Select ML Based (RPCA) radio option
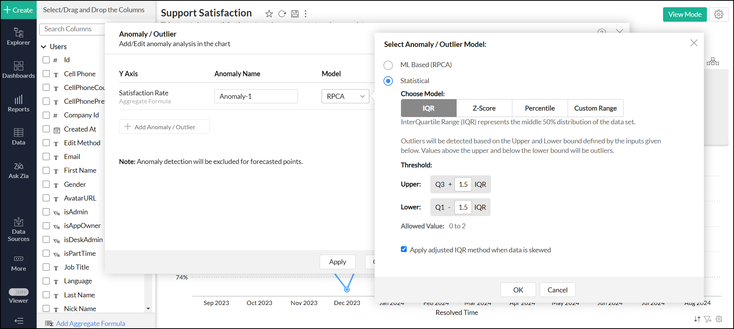The height and width of the screenshot is (329, 734). (x=388, y=65)
